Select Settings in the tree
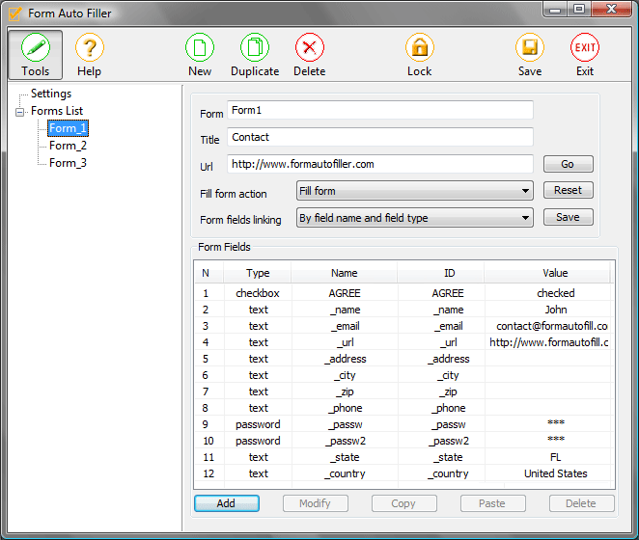Viewport: 639px width, 540px height. pyautogui.click(x=51, y=94)
